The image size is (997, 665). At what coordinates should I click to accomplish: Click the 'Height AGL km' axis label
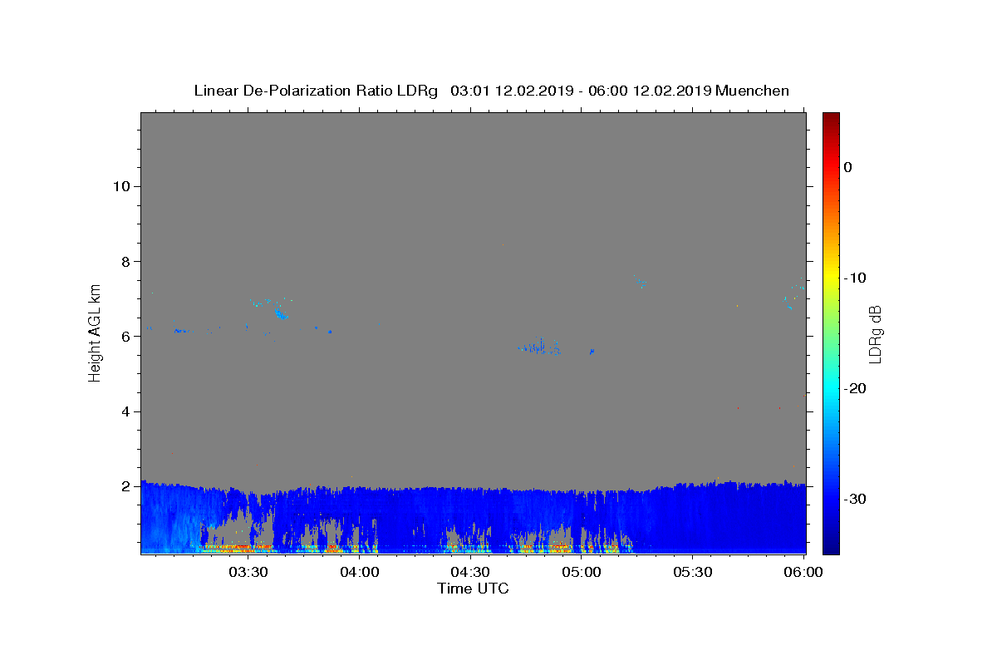pyautogui.click(x=96, y=332)
